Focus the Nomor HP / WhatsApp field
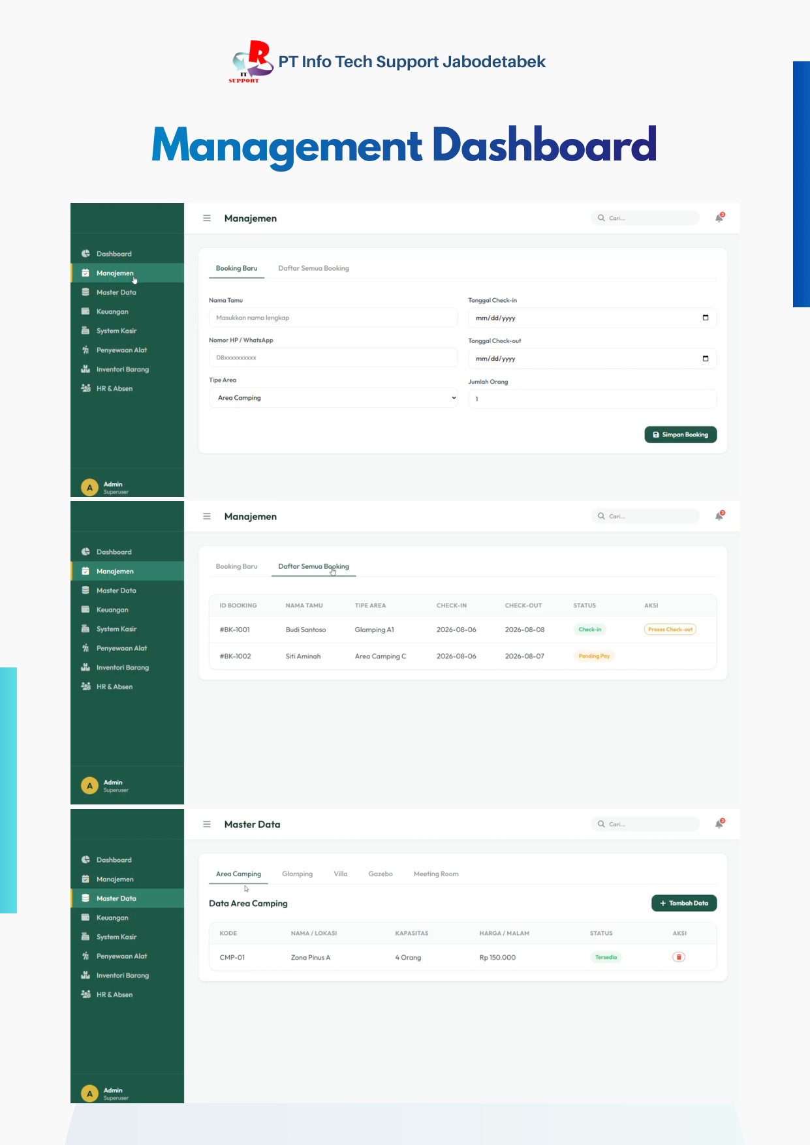Viewport: 810px width, 1145px height. click(333, 358)
